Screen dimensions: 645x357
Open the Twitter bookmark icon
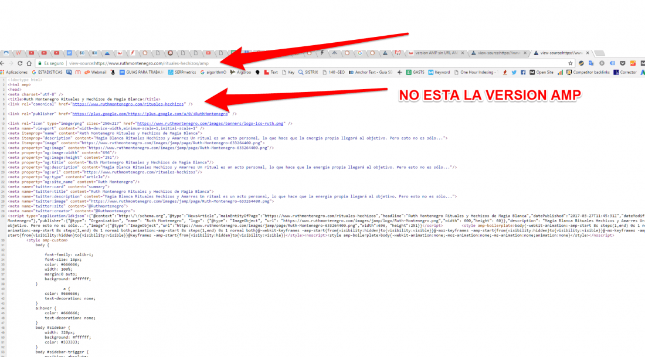514,72
